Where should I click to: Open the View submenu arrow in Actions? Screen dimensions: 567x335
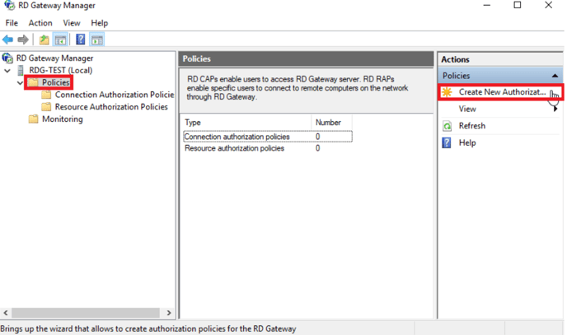555,109
